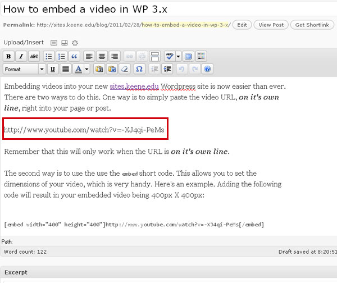Click the View Post button

click(x=271, y=25)
